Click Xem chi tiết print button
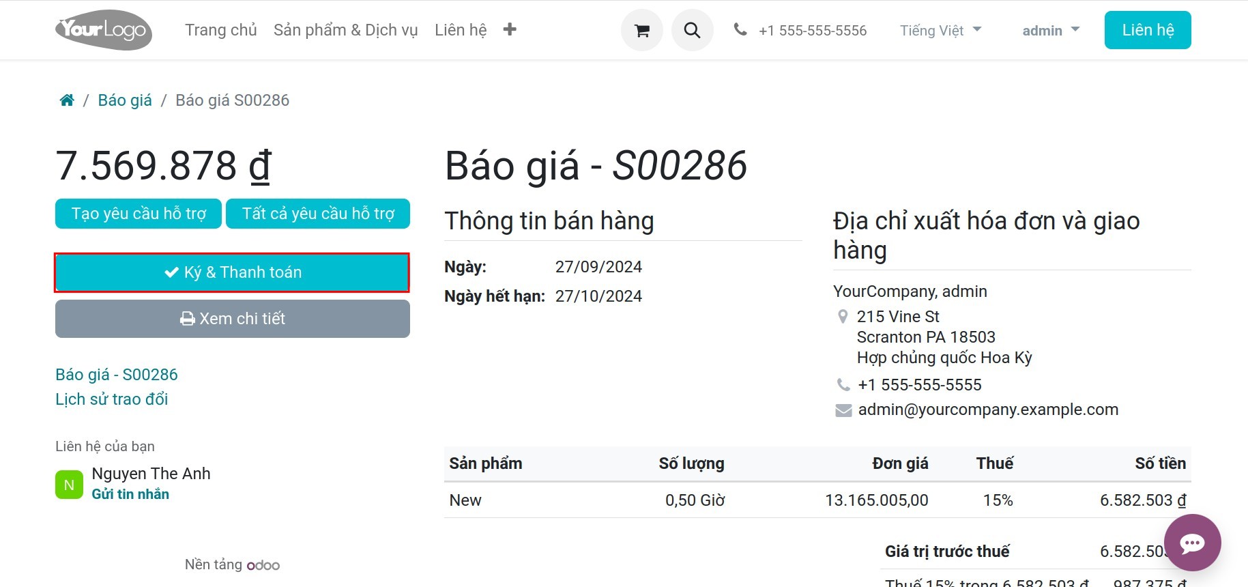The width and height of the screenshot is (1248, 587). click(x=232, y=319)
